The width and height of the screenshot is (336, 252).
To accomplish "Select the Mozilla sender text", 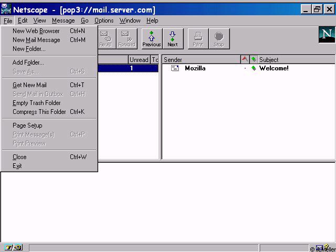I will 195,68.
